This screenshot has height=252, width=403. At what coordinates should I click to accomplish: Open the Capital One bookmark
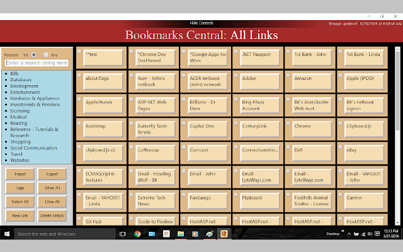pyautogui.click(x=208, y=129)
